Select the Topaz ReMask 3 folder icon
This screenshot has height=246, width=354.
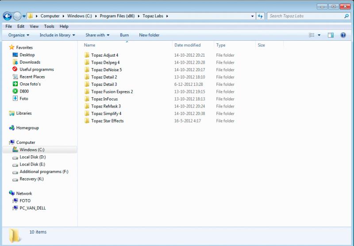pos(87,106)
